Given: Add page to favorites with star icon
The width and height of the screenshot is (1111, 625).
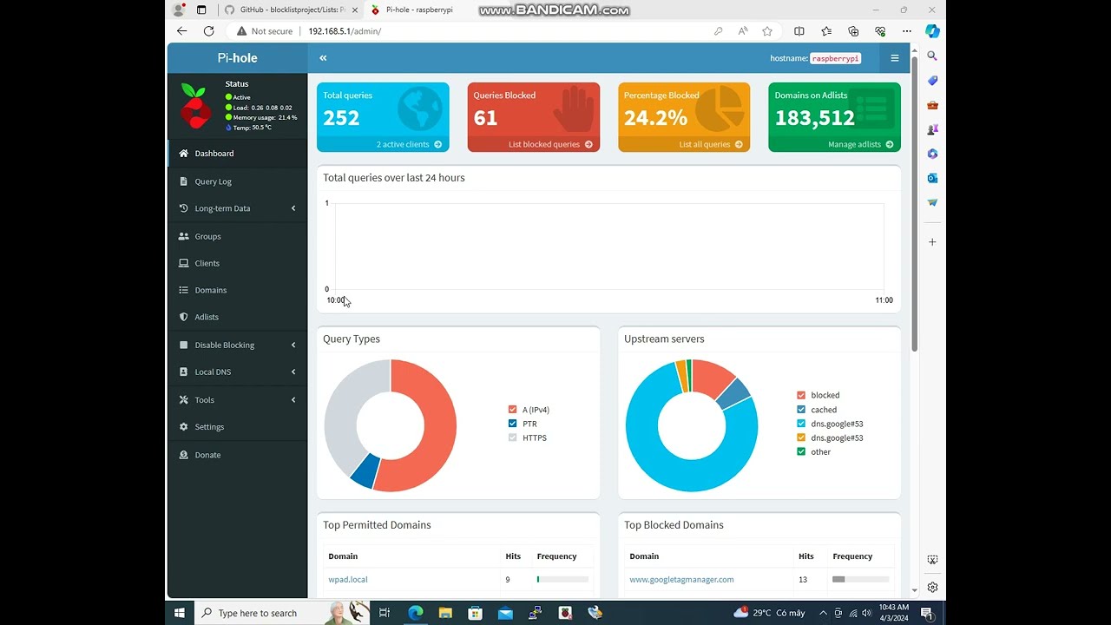Looking at the screenshot, I should 767,31.
